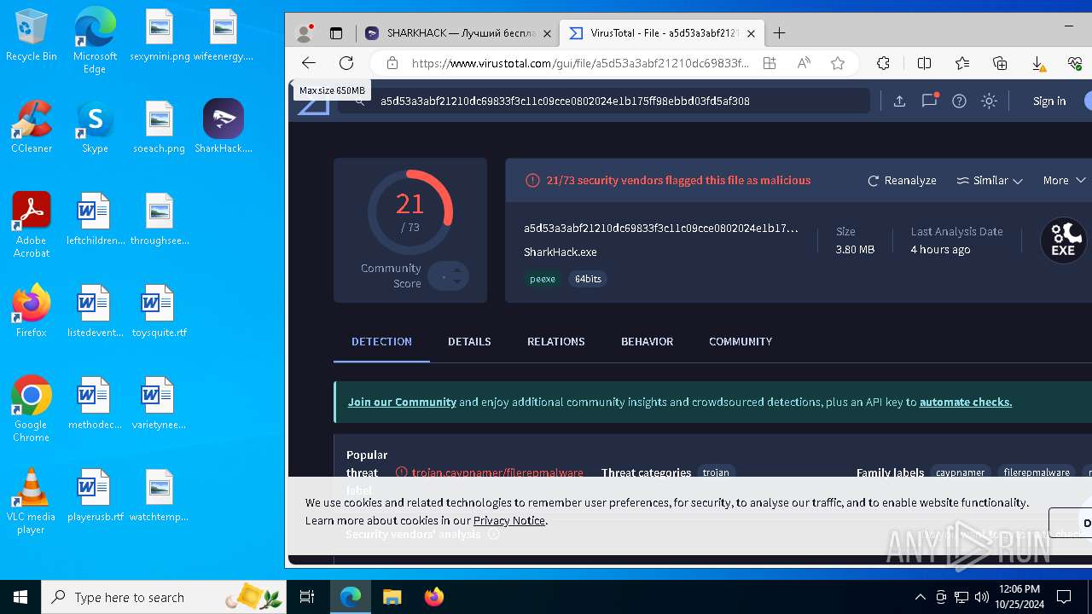This screenshot has width=1092, height=614.
Task: Click the trojan threat category tag
Action: (716, 472)
